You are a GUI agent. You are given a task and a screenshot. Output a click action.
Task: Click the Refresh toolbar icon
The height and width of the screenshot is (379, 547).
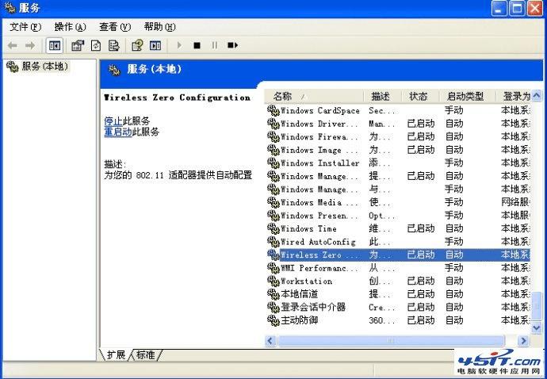pos(96,46)
